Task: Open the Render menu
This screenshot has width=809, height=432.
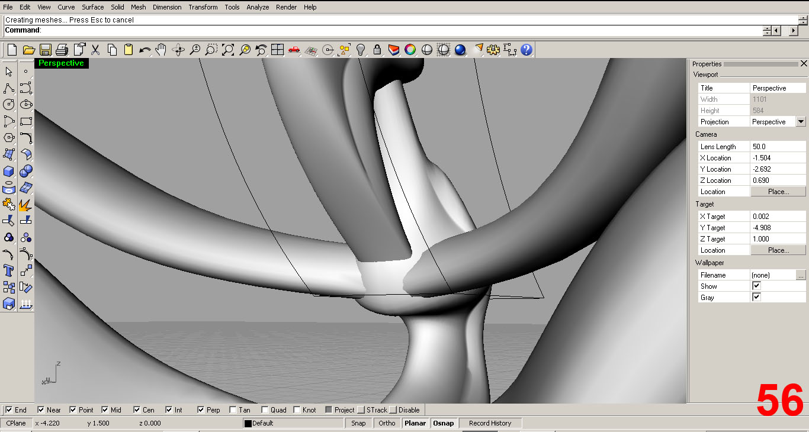Action: (x=287, y=7)
